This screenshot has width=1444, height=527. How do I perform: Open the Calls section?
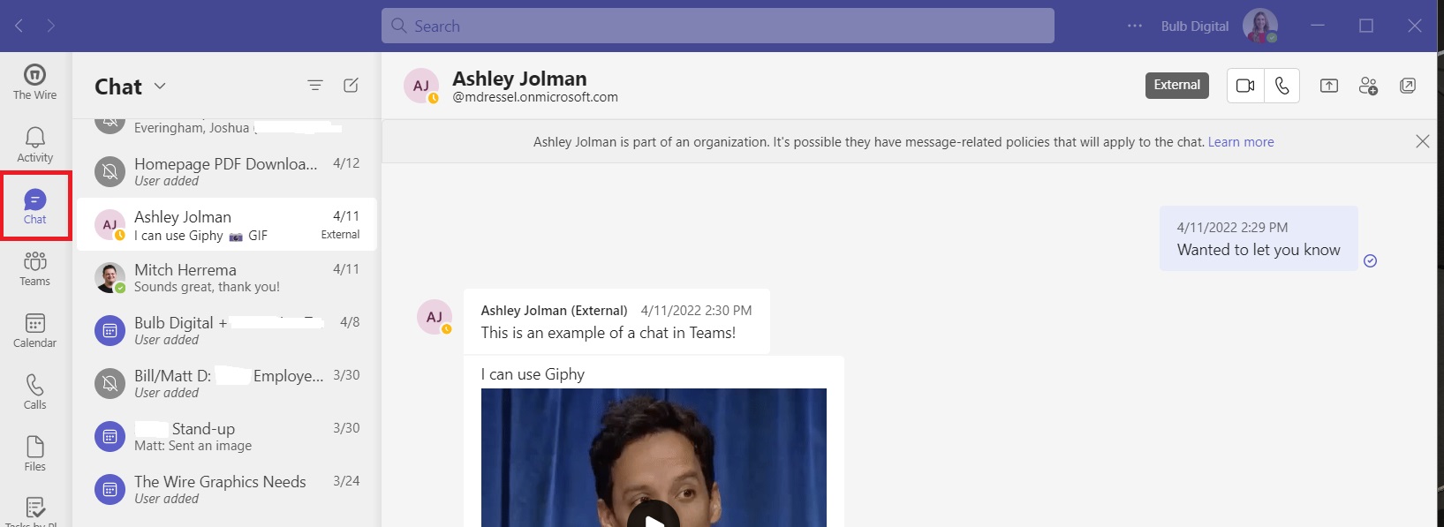(34, 392)
